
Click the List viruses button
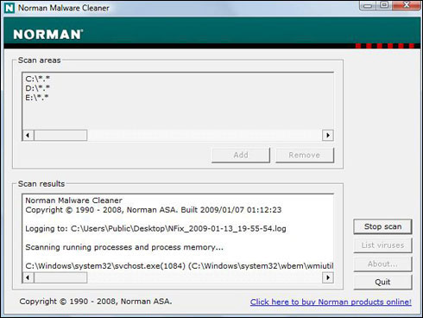coord(382,245)
